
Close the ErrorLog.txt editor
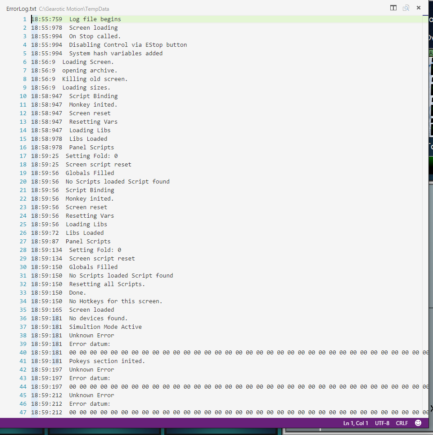(x=419, y=8)
